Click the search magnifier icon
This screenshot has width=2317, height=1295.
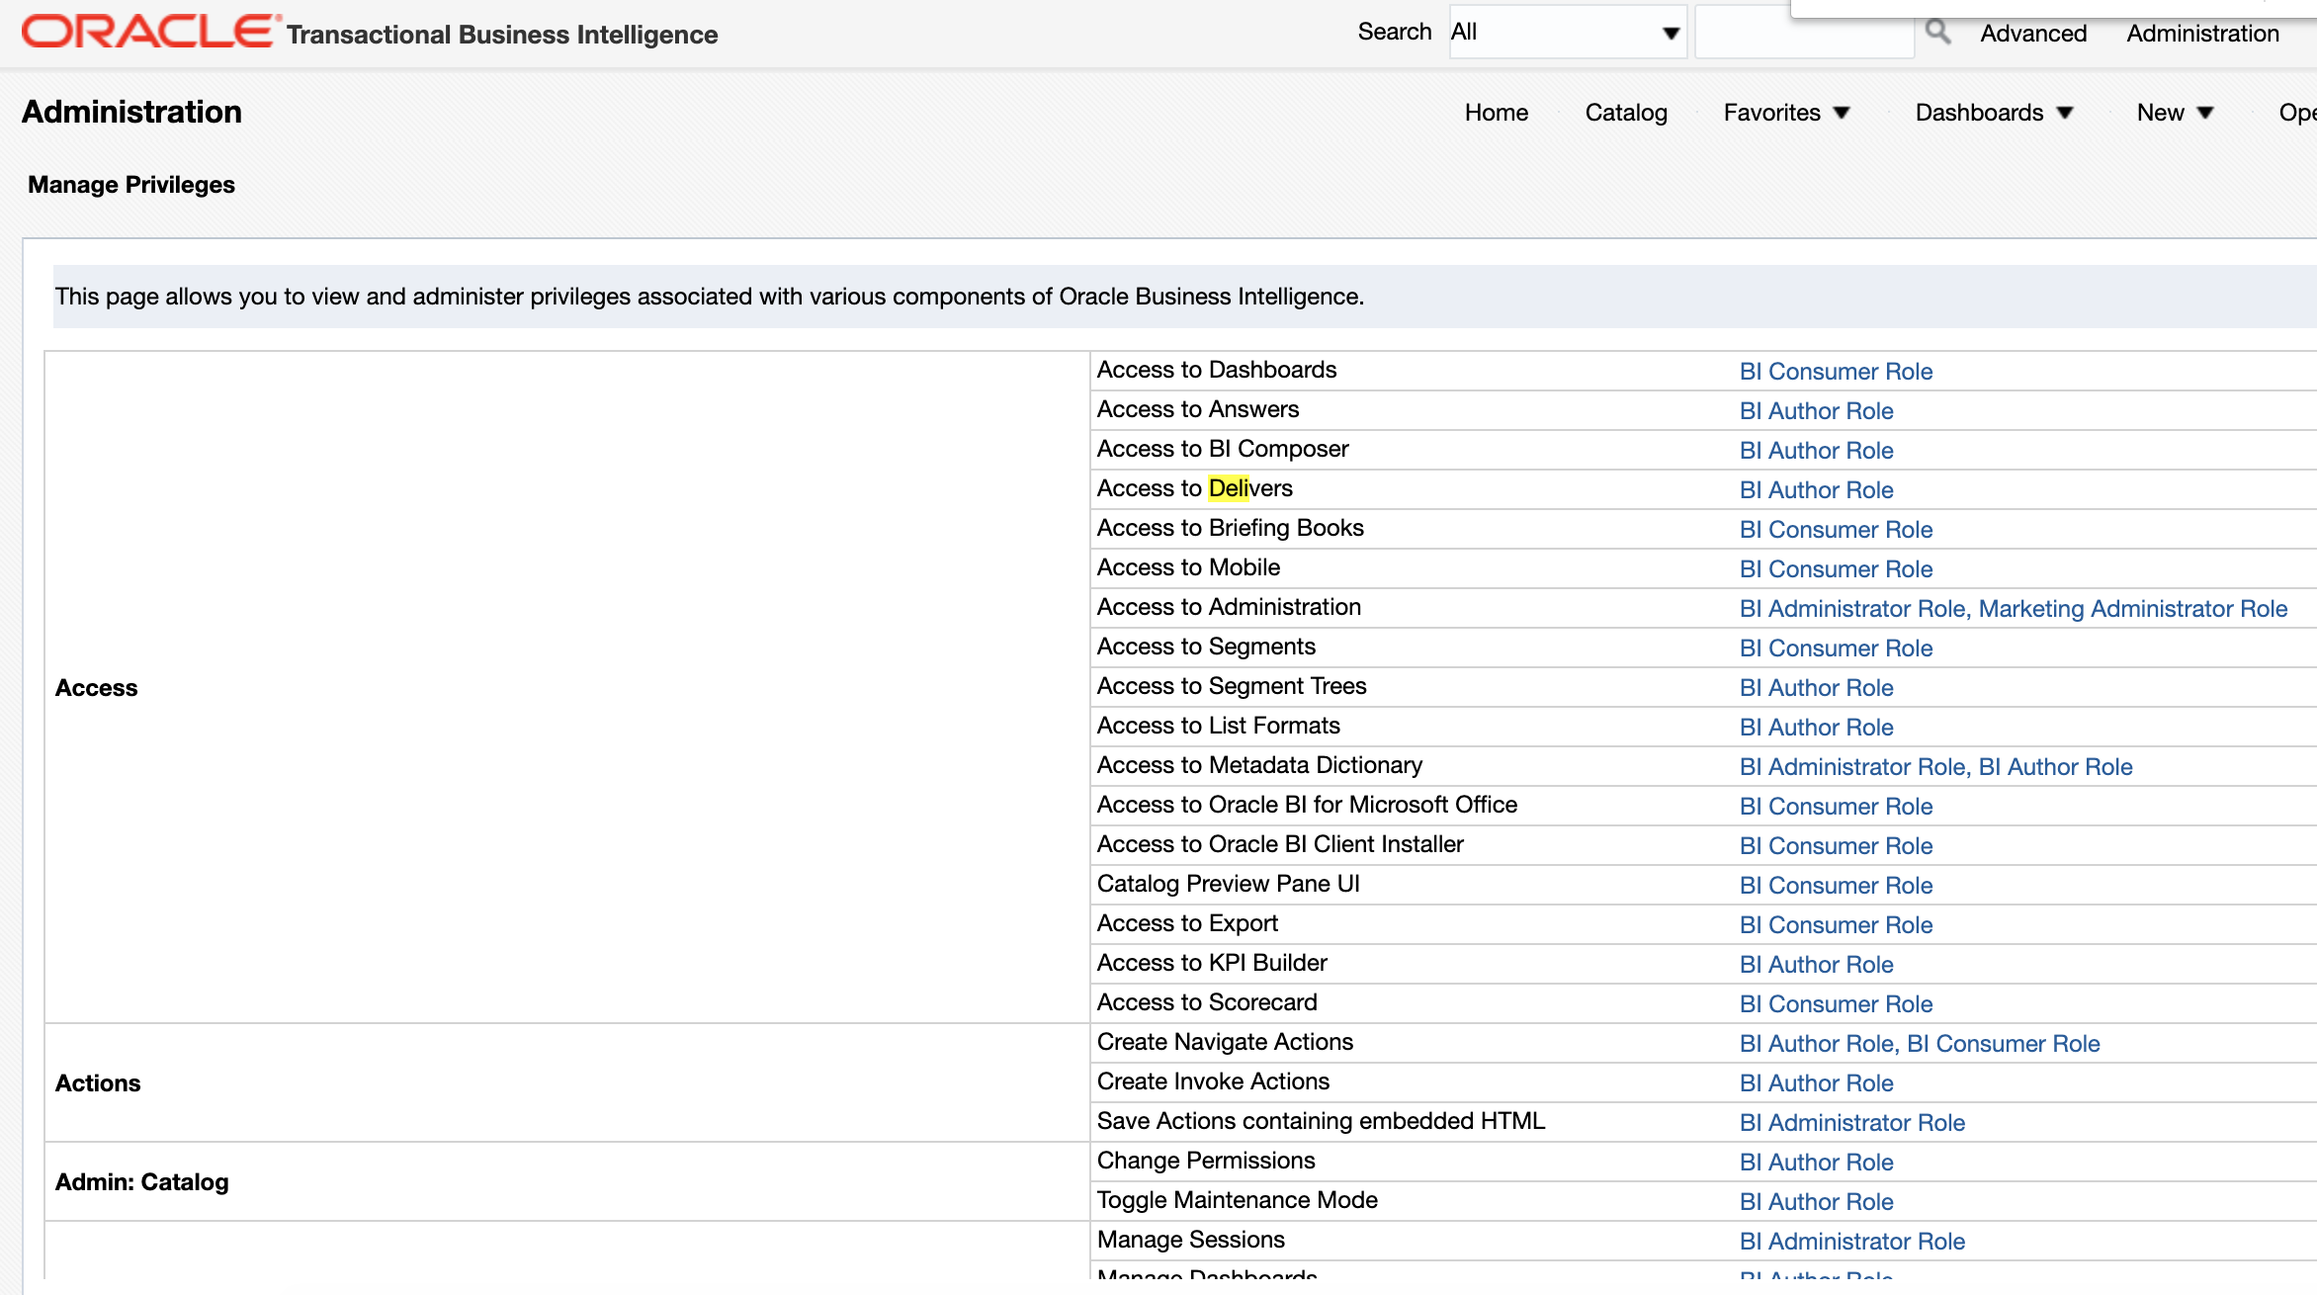pos(1938,33)
